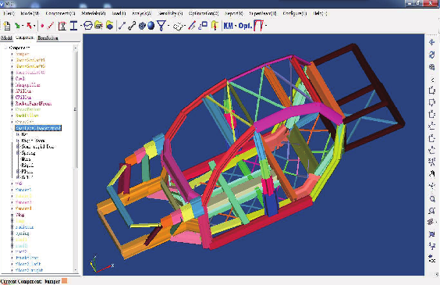440x285 pixels.
Task: Open the Report menu
Action: click(234, 13)
